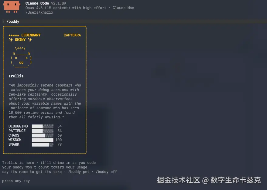This screenshot has width=267, height=190.
Task: Click the prompt chevron before /buddy
Action: (3, 21)
